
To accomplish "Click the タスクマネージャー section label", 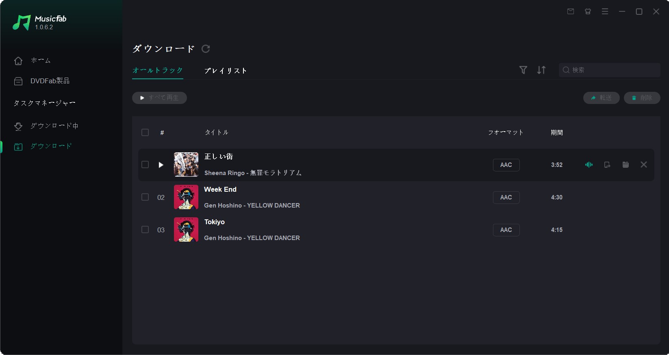I will coord(45,103).
